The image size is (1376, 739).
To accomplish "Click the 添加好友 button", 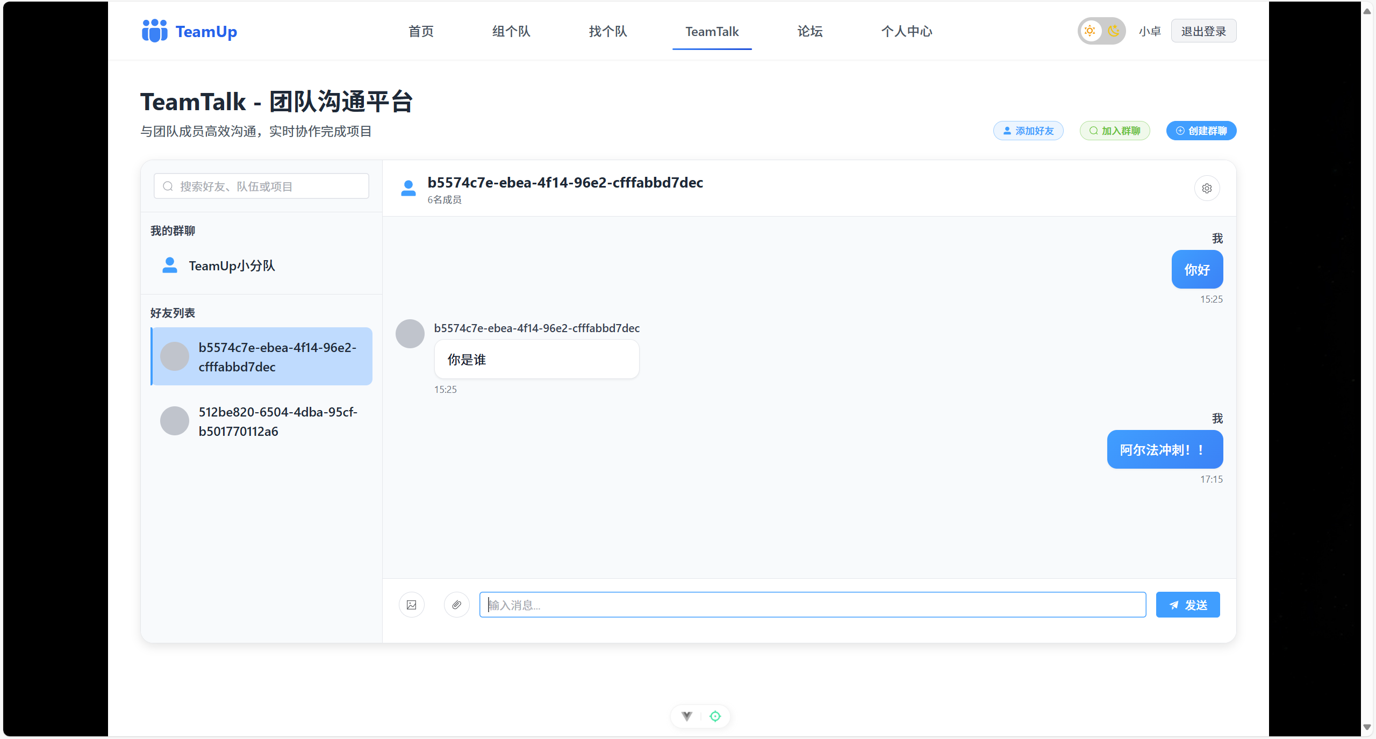I will (1028, 131).
